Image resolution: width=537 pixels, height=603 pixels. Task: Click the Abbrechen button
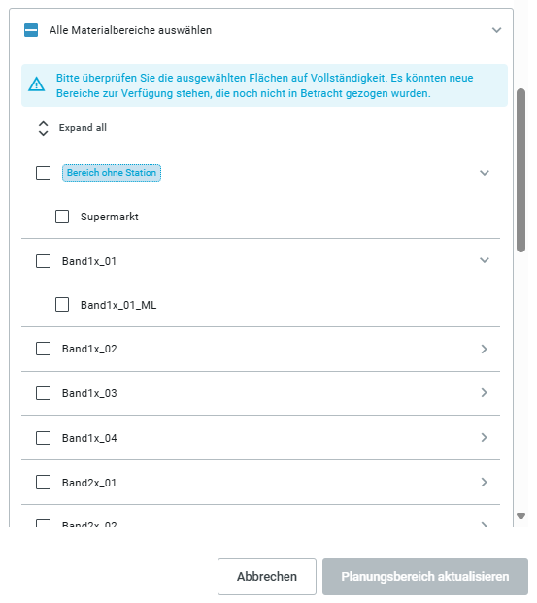(x=267, y=577)
